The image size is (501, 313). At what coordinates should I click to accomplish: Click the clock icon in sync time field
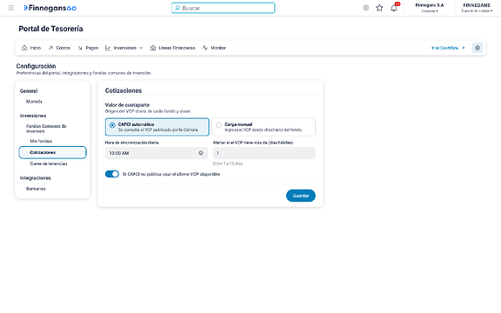(201, 153)
